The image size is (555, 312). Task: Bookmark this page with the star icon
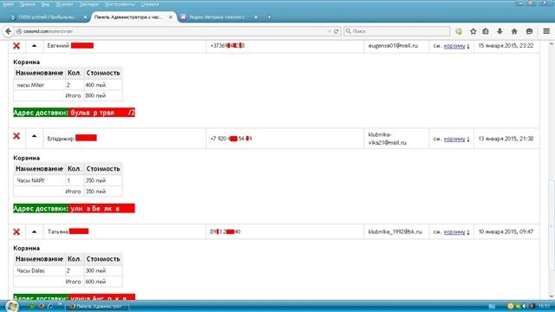click(473, 31)
